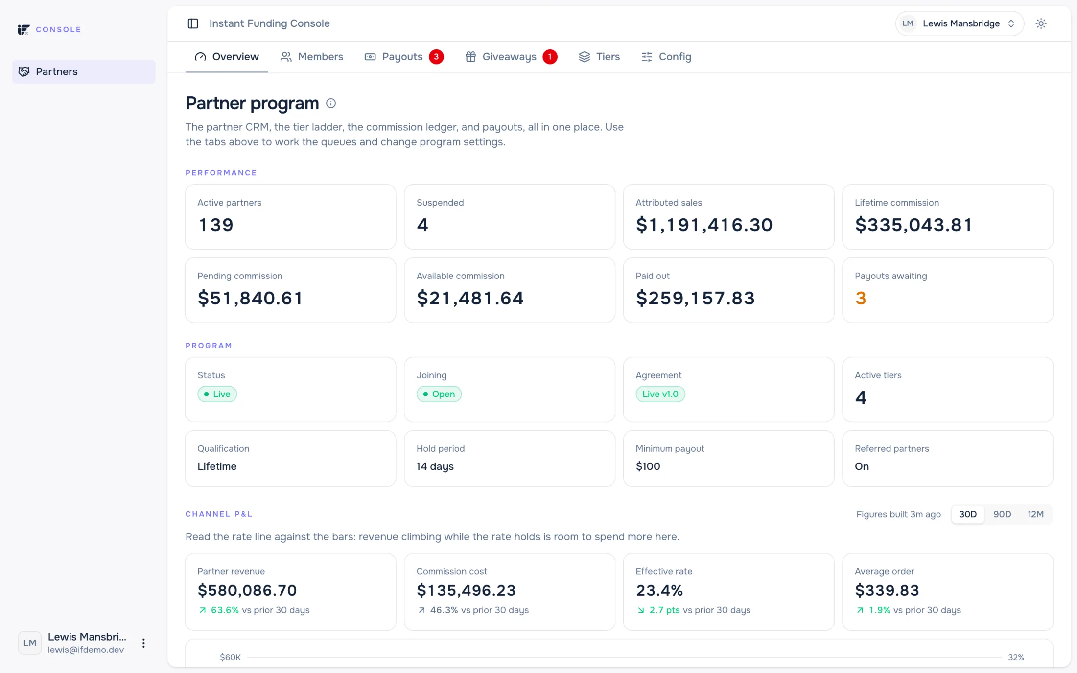Click the Giveaways gift icon

[470, 57]
